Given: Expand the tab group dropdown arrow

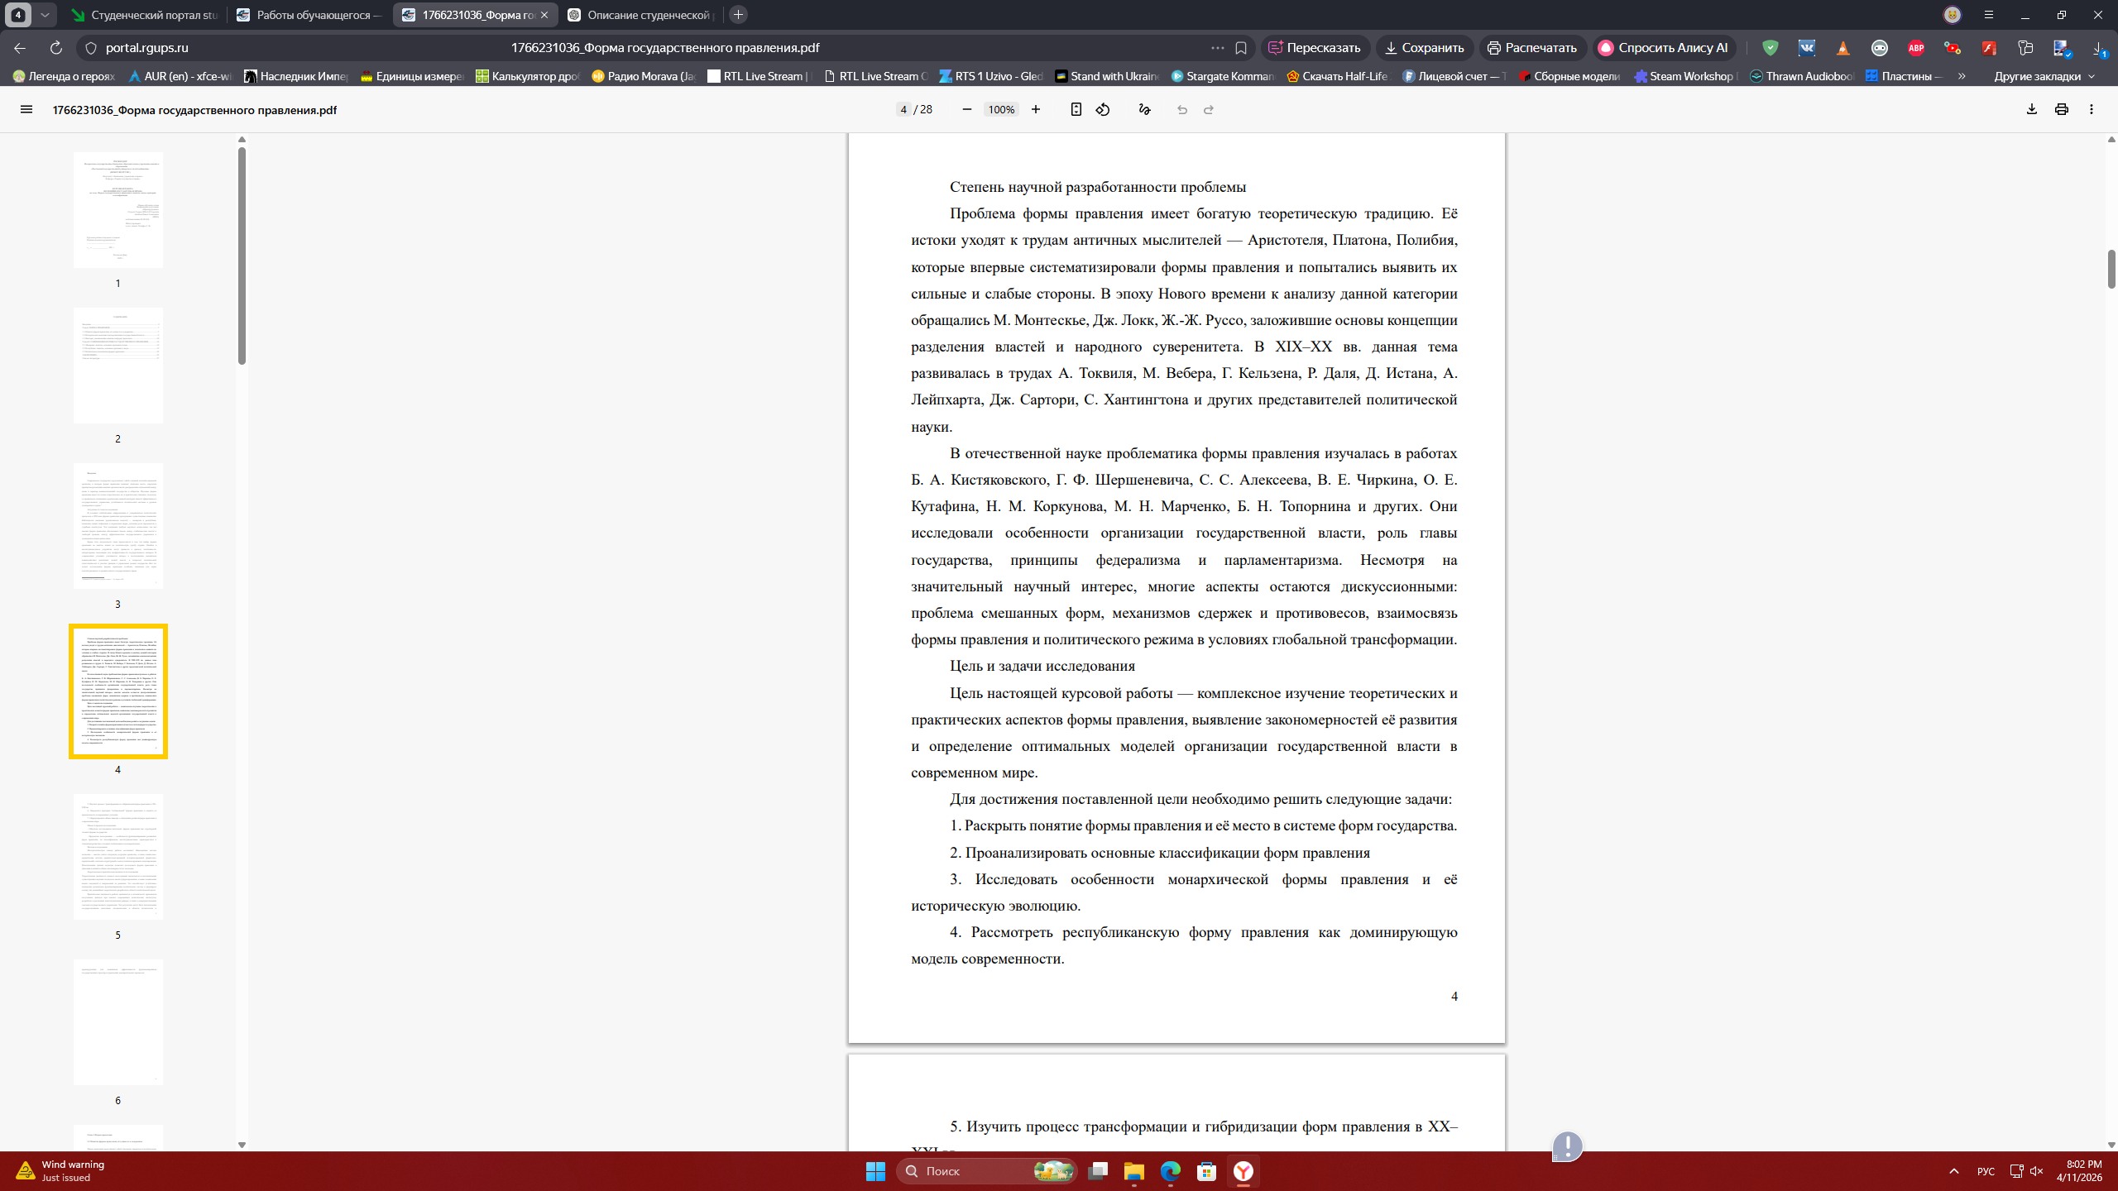Looking at the screenshot, I should [45, 15].
